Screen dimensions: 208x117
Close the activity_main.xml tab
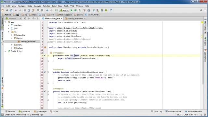pos(85,19)
